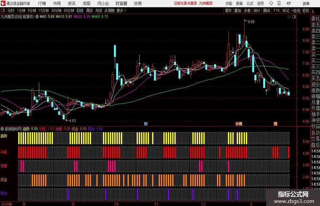This screenshot has width=320, height=206.
Task: Click the 涨榜 marker on the chart
Action: [239, 124]
